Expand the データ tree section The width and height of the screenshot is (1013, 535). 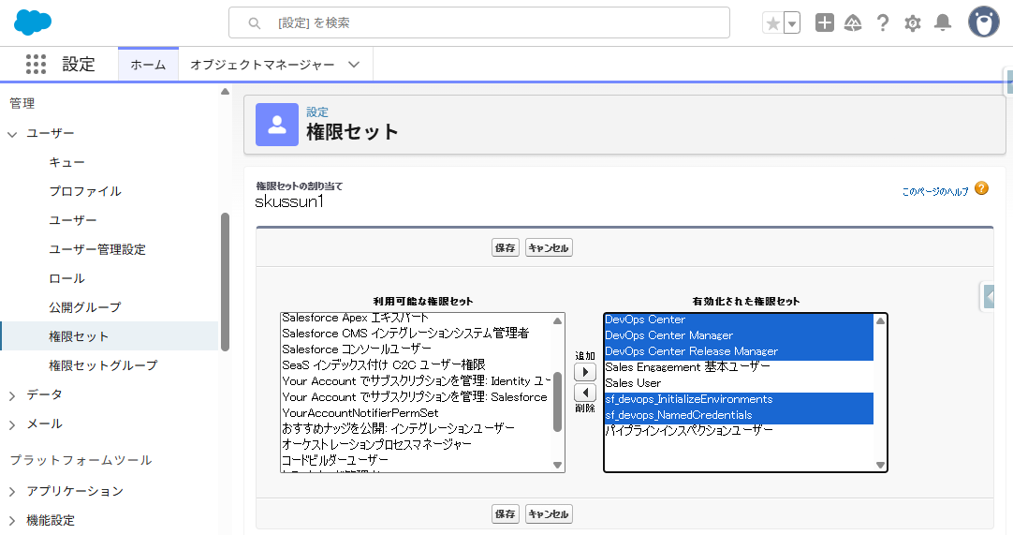click(x=12, y=396)
